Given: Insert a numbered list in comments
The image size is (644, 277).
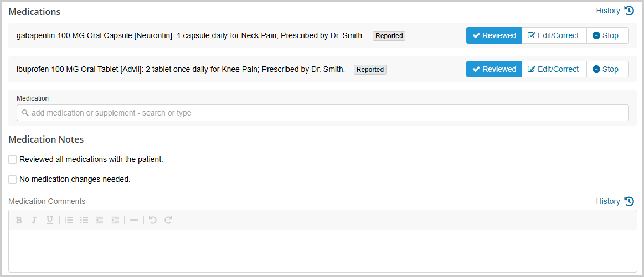Looking at the screenshot, I should [69, 220].
